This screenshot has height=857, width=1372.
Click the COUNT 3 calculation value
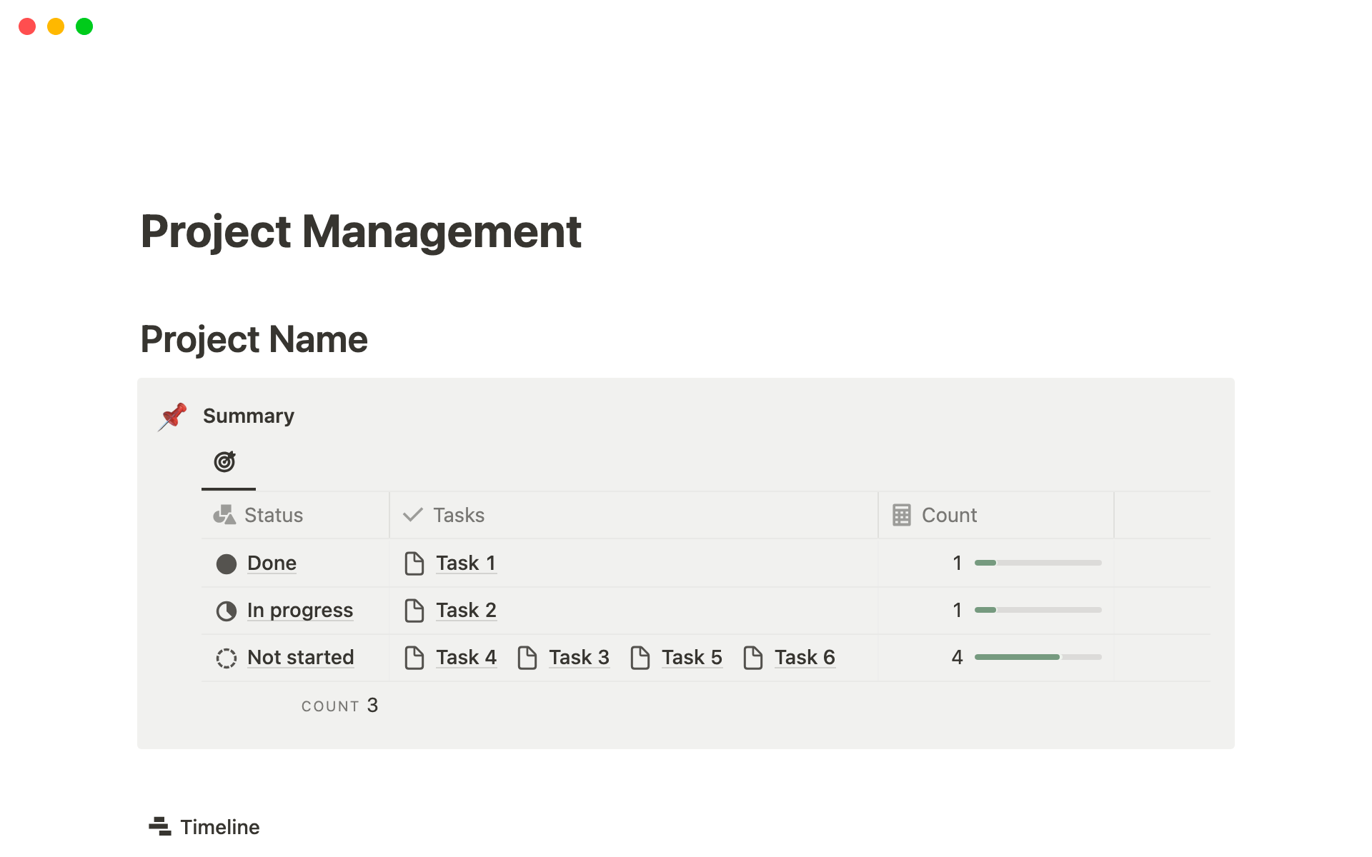372,705
